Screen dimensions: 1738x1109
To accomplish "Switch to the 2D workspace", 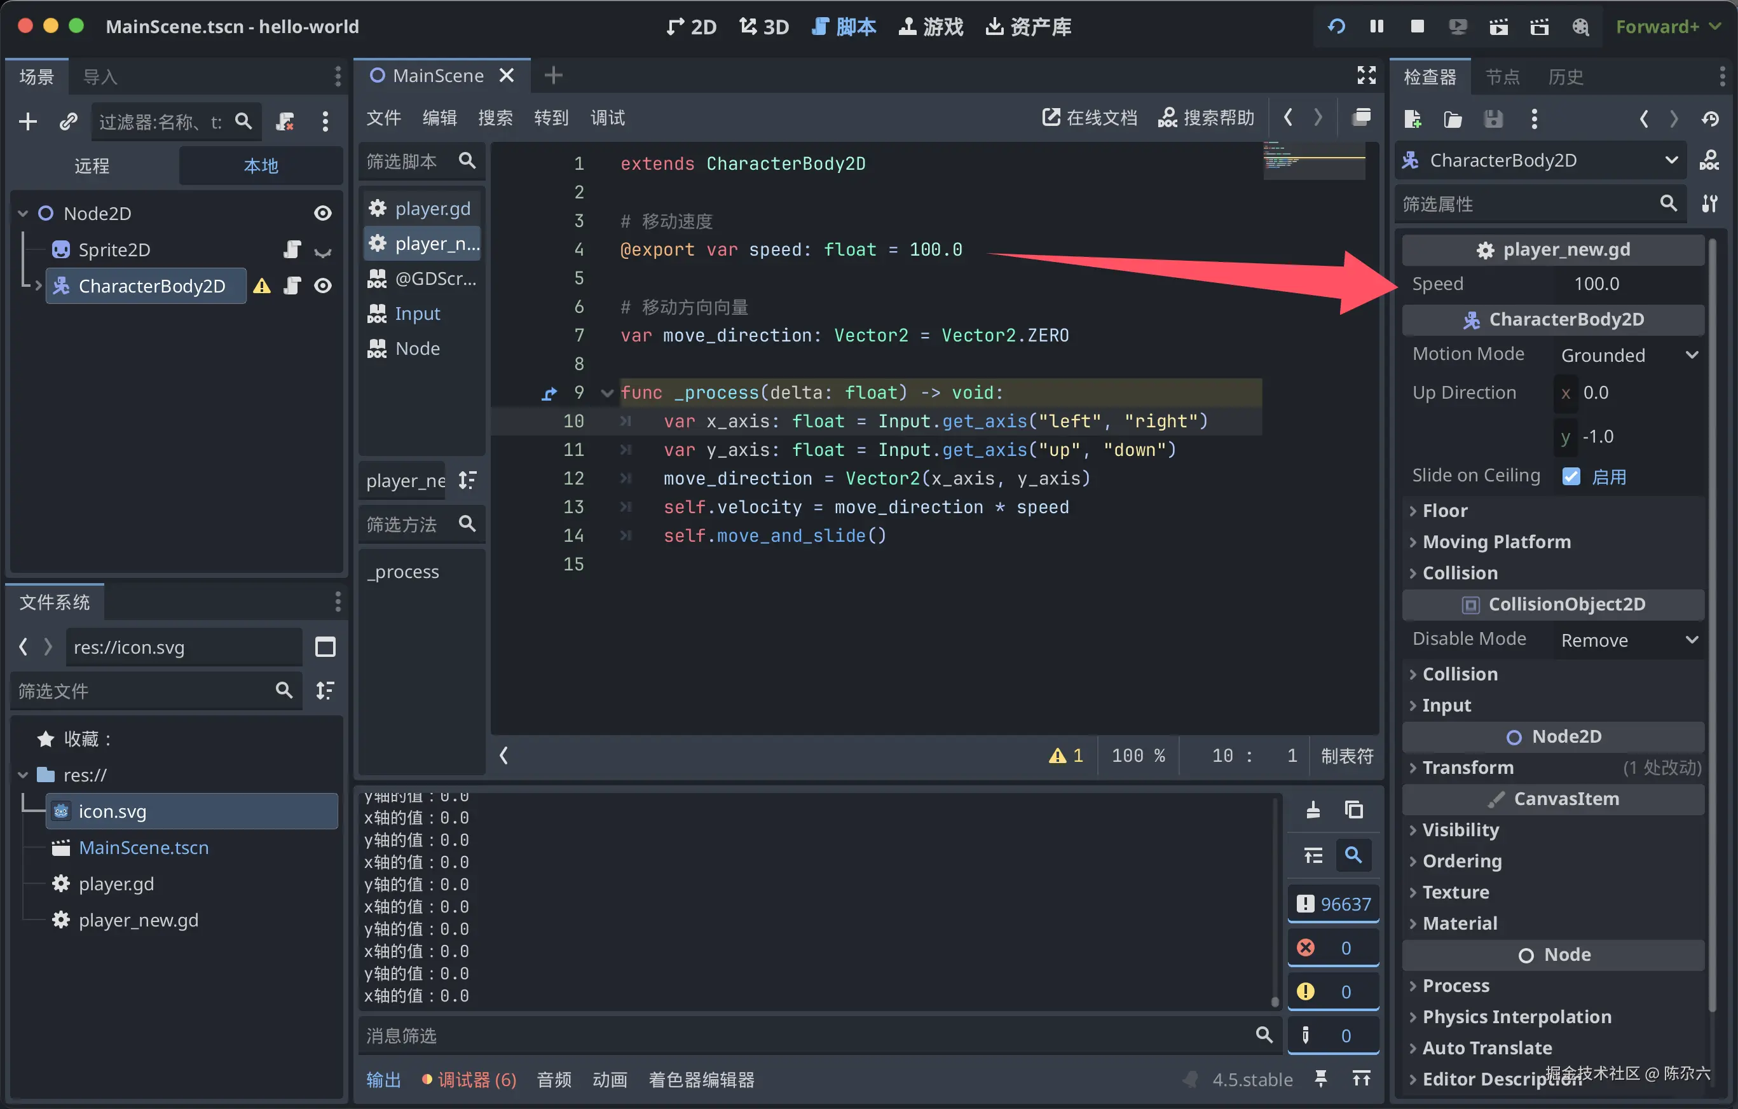I will [x=692, y=27].
